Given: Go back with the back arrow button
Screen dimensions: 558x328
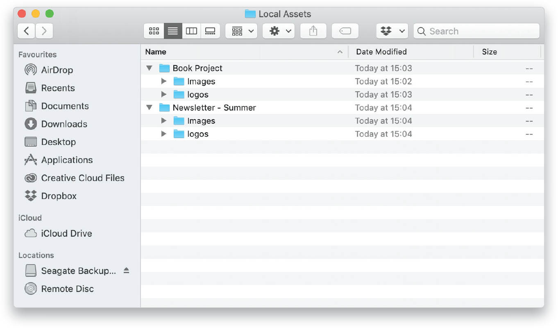Looking at the screenshot, I should pyautogui.click(x=26, y=31).
